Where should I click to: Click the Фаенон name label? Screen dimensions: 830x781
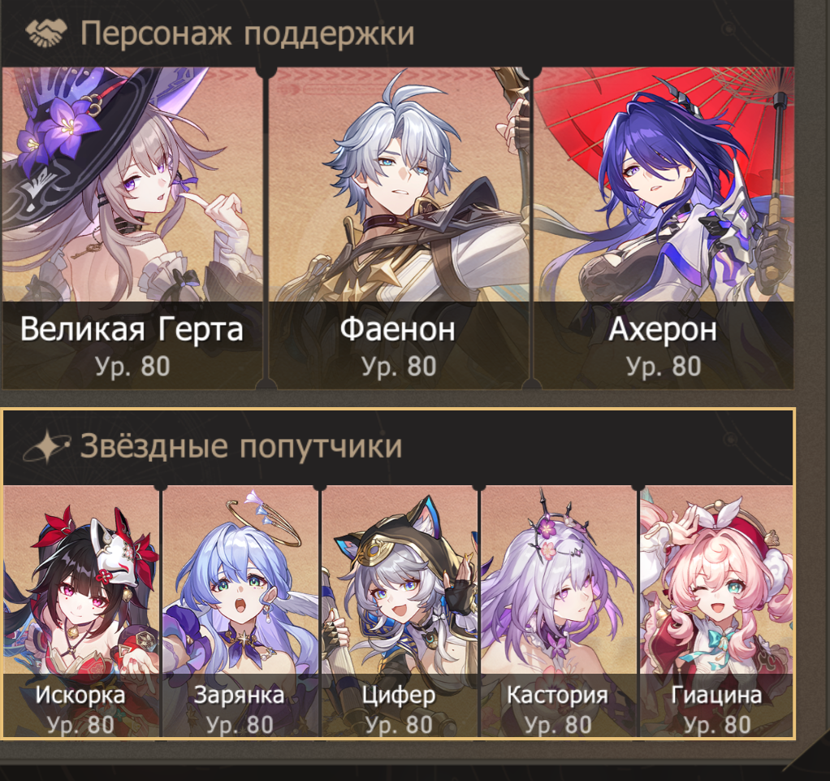397,329
